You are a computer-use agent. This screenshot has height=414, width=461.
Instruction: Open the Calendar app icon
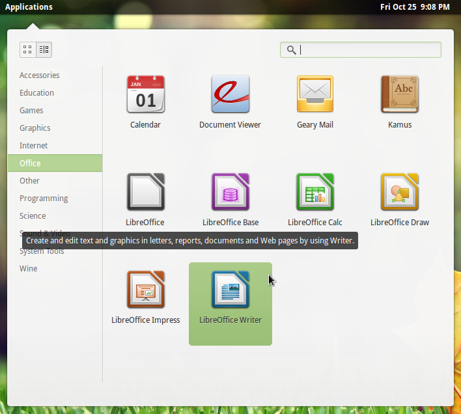coord(146,94)
